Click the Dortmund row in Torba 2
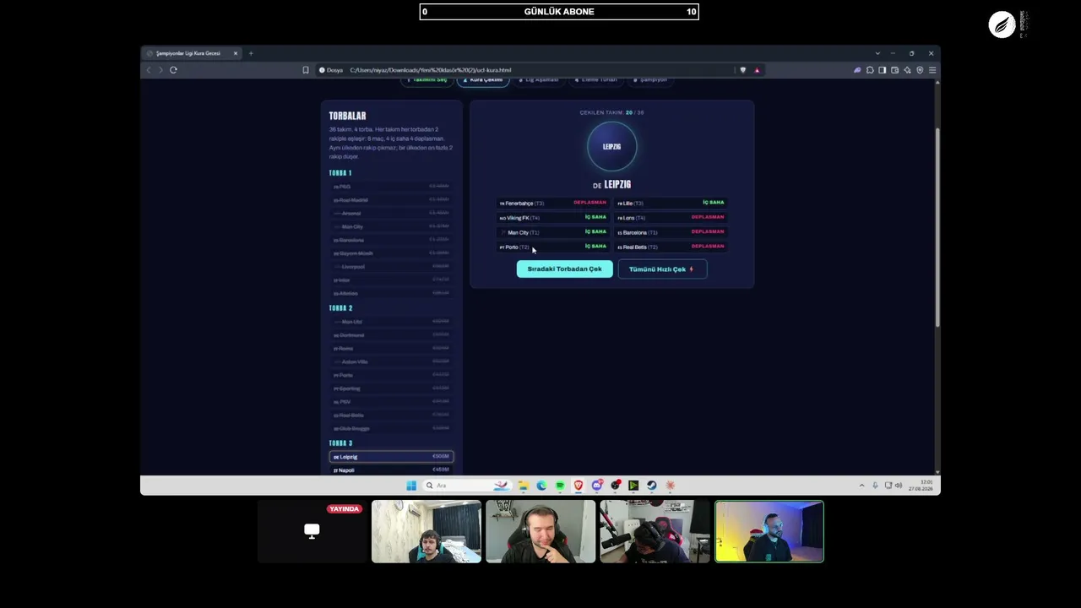1081x608 pixels. pos(391,335)
